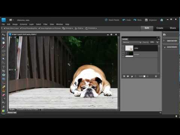Image resolution: width=180 pixels, height=135 pixels.
Task: Open the Distribute dropdown
Action: (91, 28)
